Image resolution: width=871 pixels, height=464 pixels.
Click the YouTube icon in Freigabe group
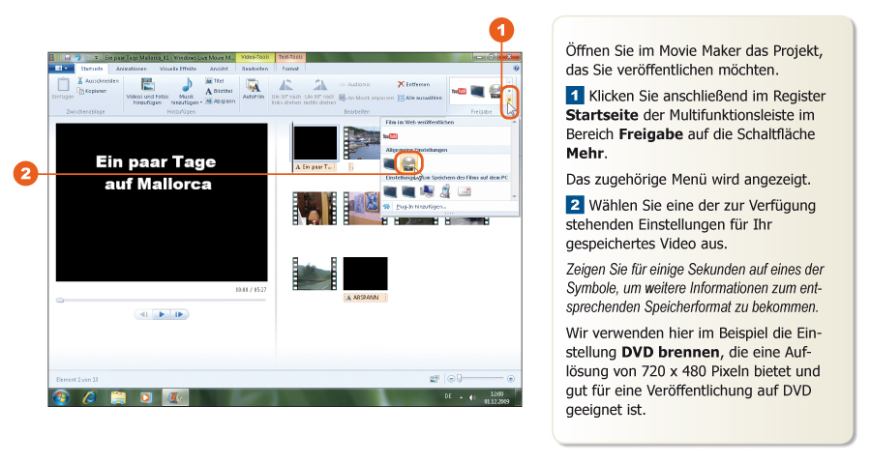pos(461,90)
